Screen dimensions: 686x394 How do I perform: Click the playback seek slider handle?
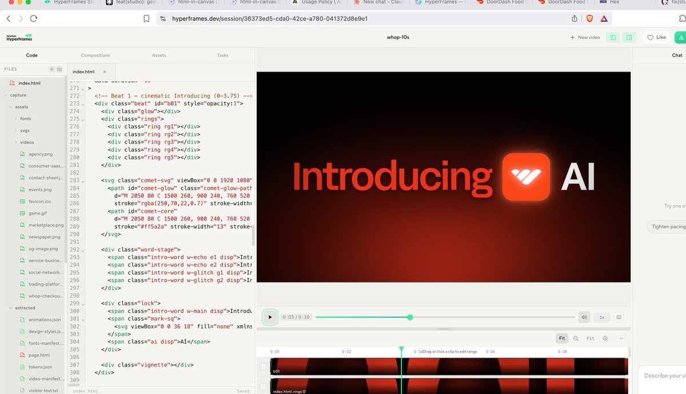[410, 317]
